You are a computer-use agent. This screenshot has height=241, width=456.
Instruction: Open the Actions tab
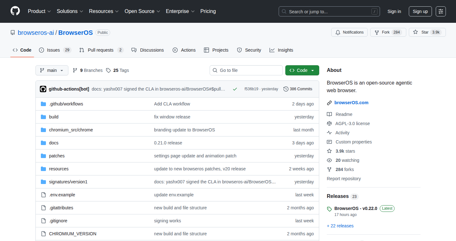[x=184, y=50]
